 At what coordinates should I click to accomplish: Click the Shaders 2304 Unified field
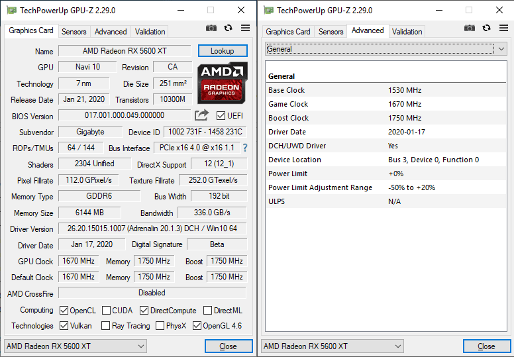click(x=95, y=164)
